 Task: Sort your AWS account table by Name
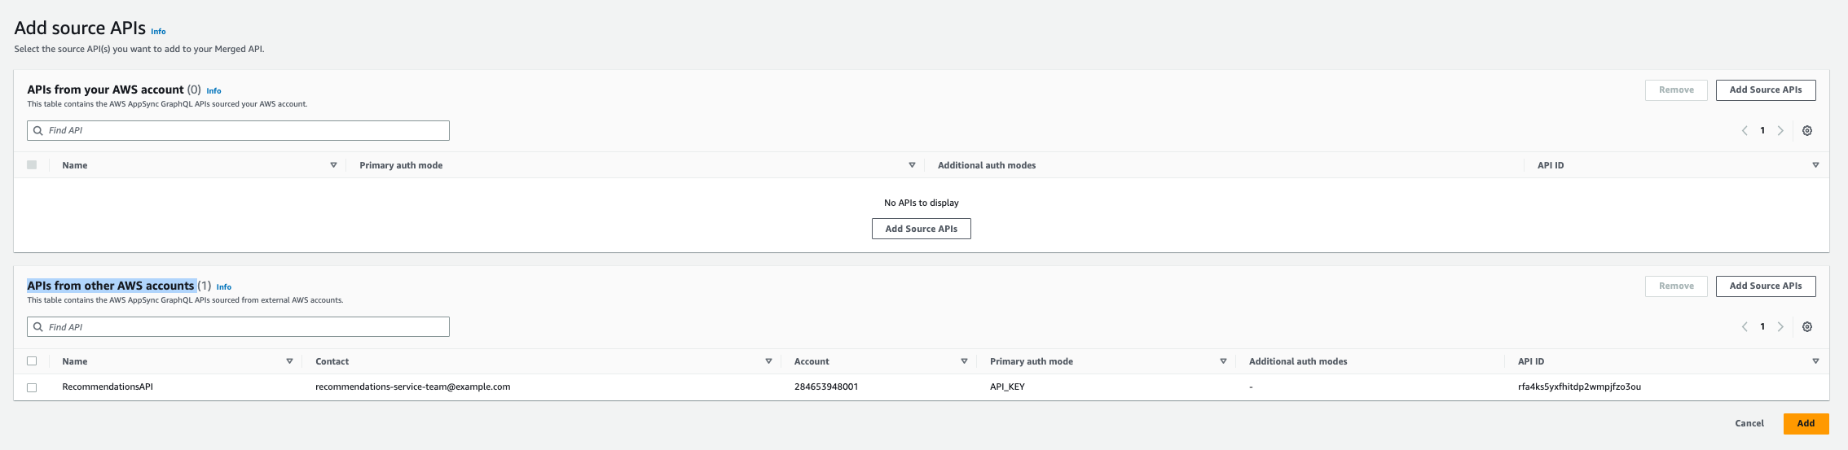tap(333, 165)
